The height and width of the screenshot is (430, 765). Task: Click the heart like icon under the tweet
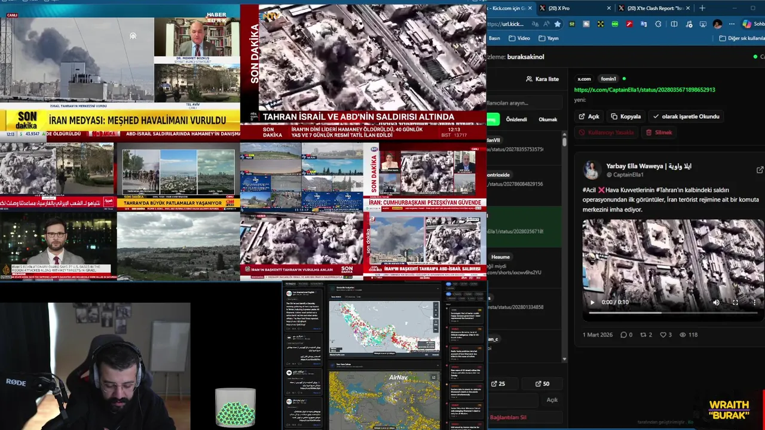click(x=663, y=335)
